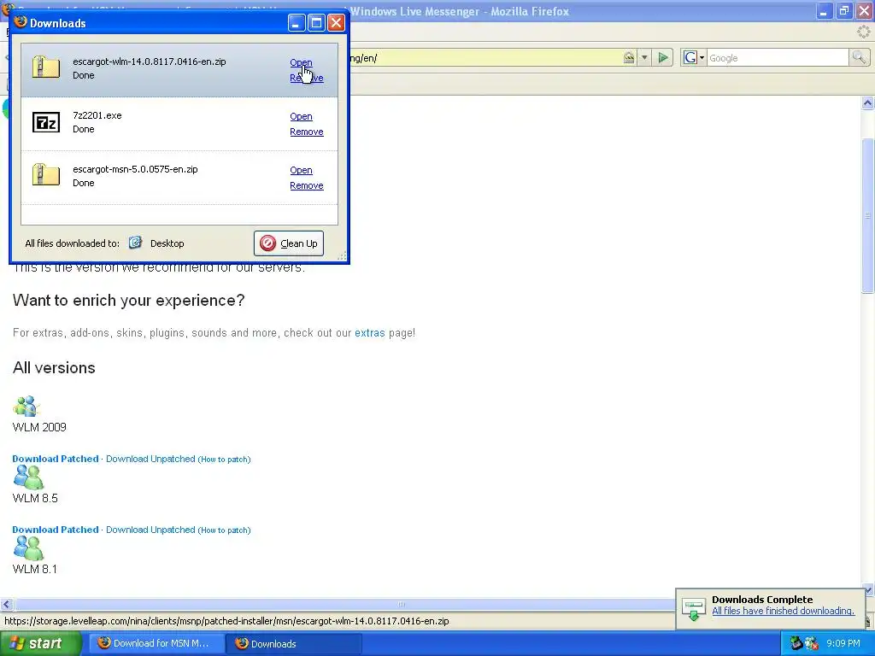
Task: Close the Downloads window
Action: click(x=336, y=23)
